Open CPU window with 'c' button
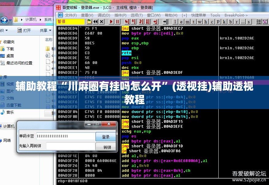Screen dimensions: 269x185 (212, 21)
